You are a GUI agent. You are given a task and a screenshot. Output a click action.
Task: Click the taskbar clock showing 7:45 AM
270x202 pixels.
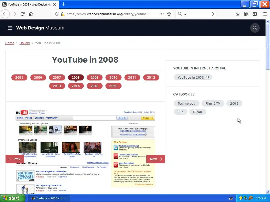coord(260,198)
